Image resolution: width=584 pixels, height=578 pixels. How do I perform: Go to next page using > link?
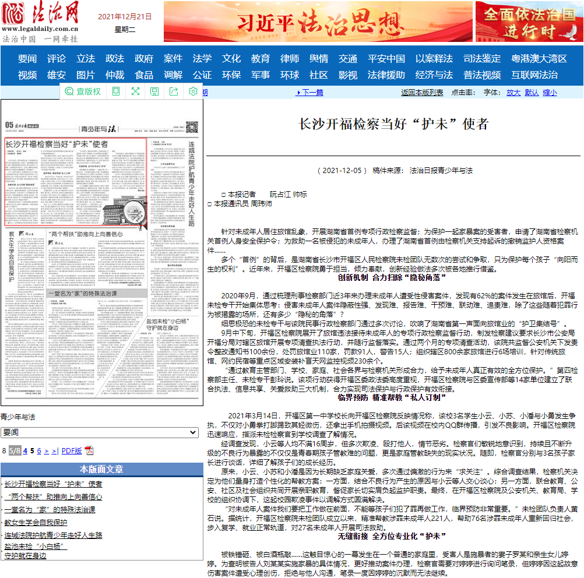click(x=47, y=450)
